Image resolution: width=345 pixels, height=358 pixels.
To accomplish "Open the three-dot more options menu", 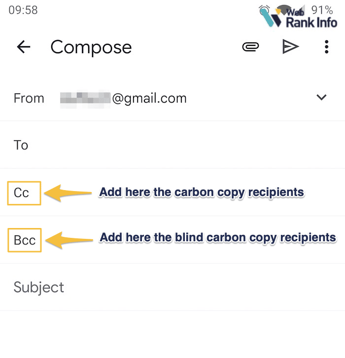I will [x=326, y=47].
